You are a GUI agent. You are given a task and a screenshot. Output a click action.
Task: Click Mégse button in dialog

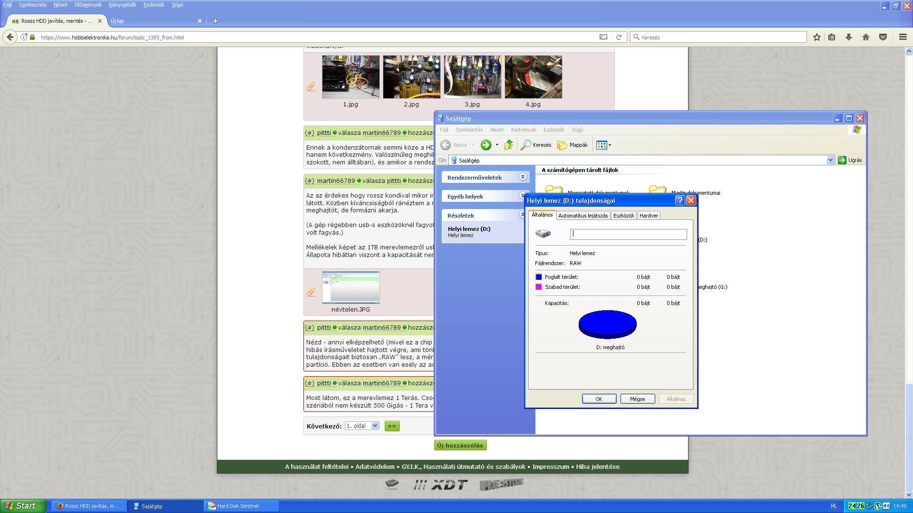(x=637, y=399)
